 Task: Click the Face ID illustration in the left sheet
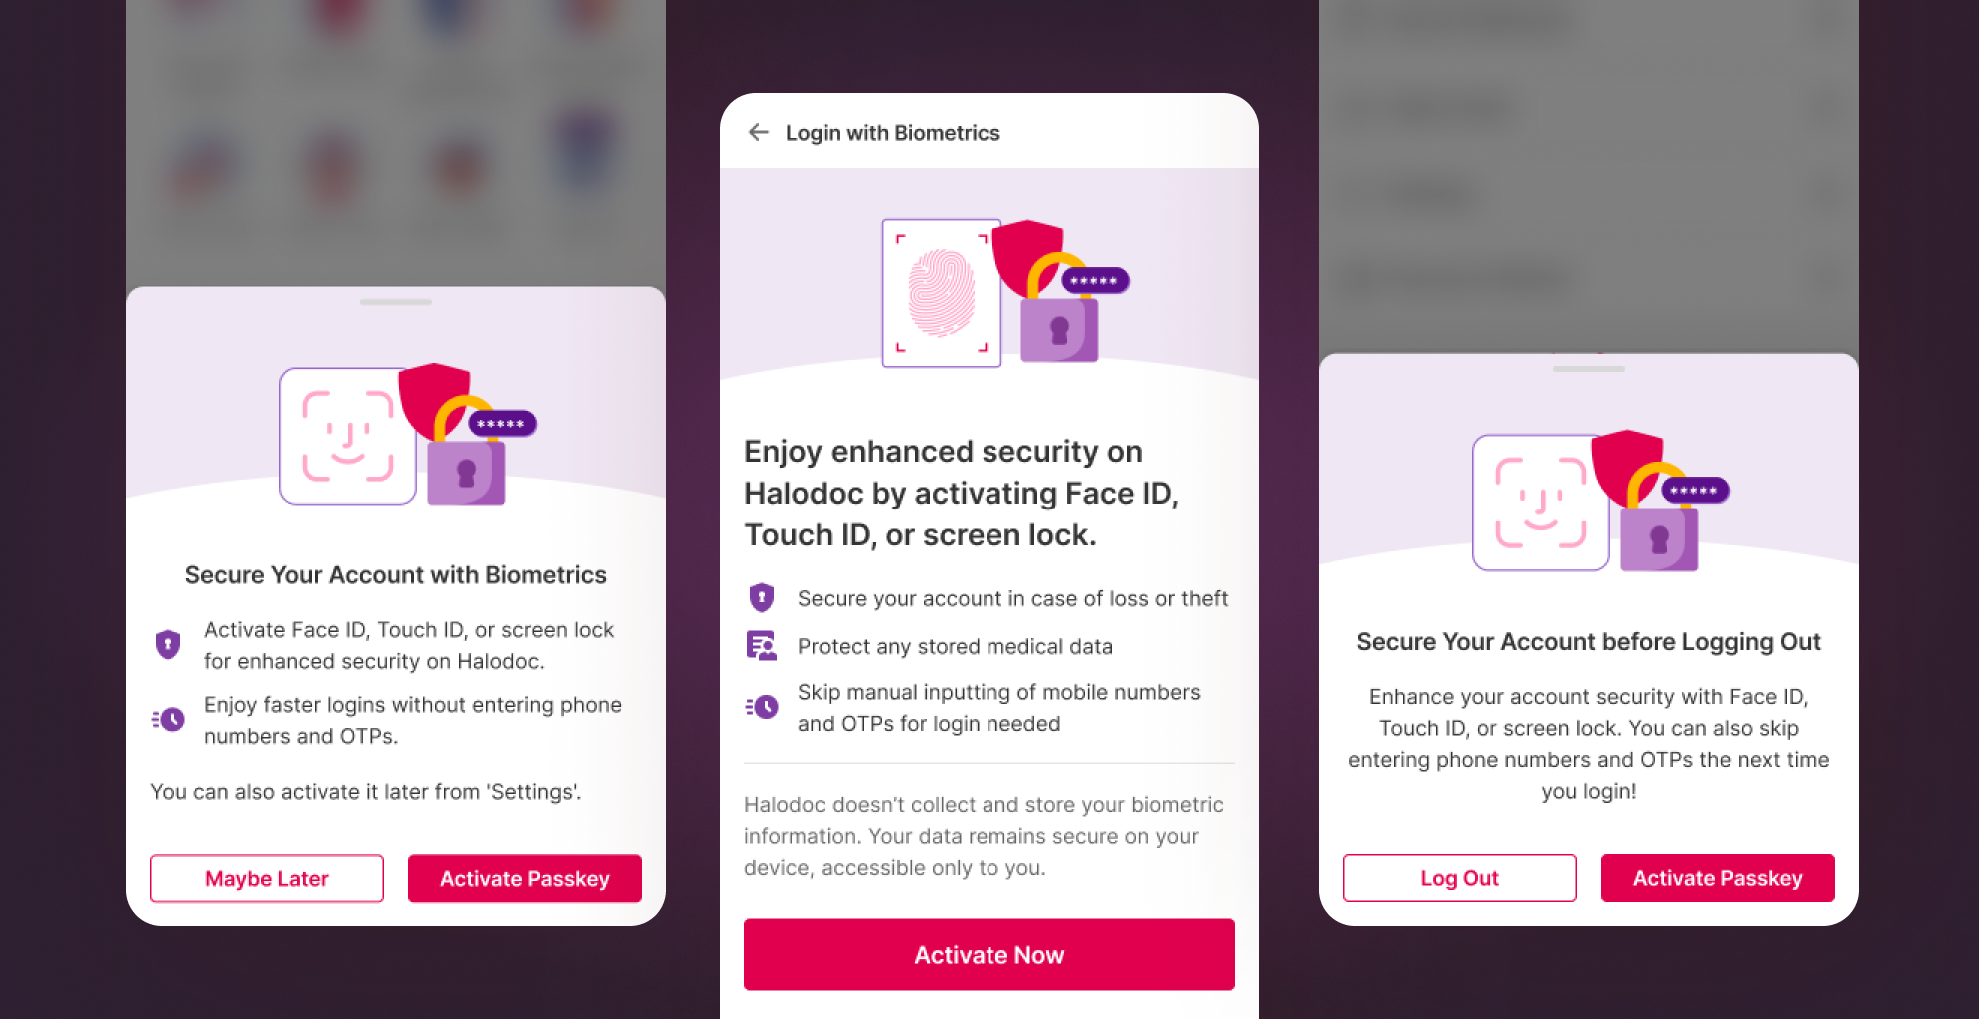348,436
